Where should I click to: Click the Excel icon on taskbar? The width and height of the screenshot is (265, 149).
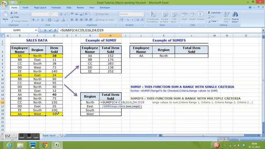pyautogui.click(x=57, y=145)
